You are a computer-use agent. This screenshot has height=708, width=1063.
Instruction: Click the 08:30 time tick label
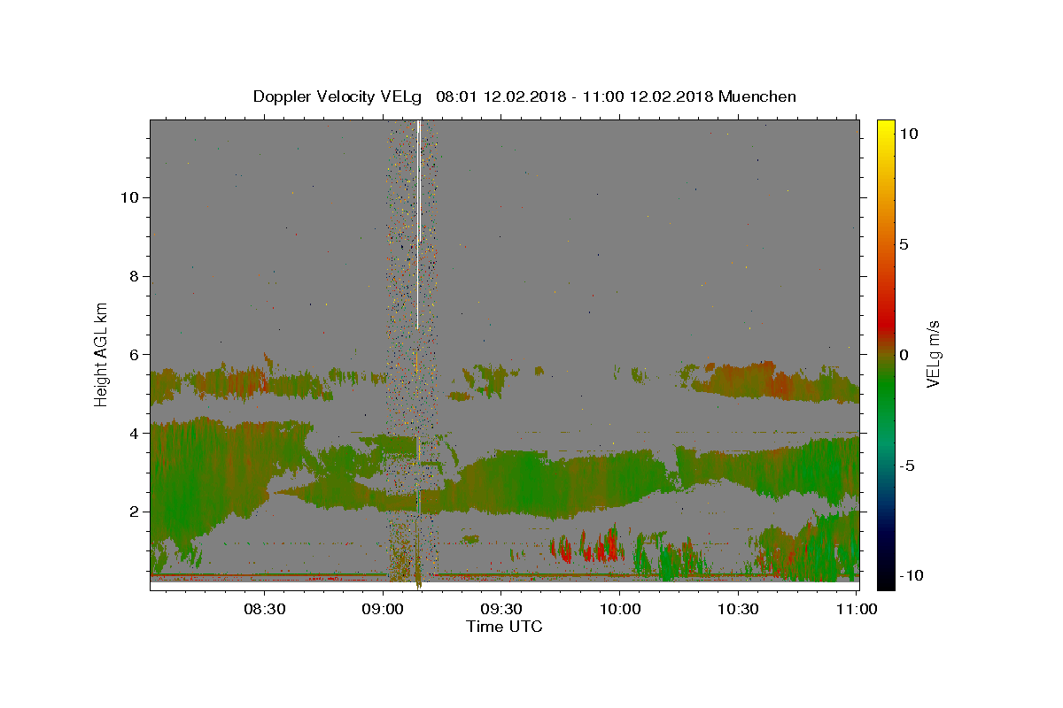click(x=264, y=609)
